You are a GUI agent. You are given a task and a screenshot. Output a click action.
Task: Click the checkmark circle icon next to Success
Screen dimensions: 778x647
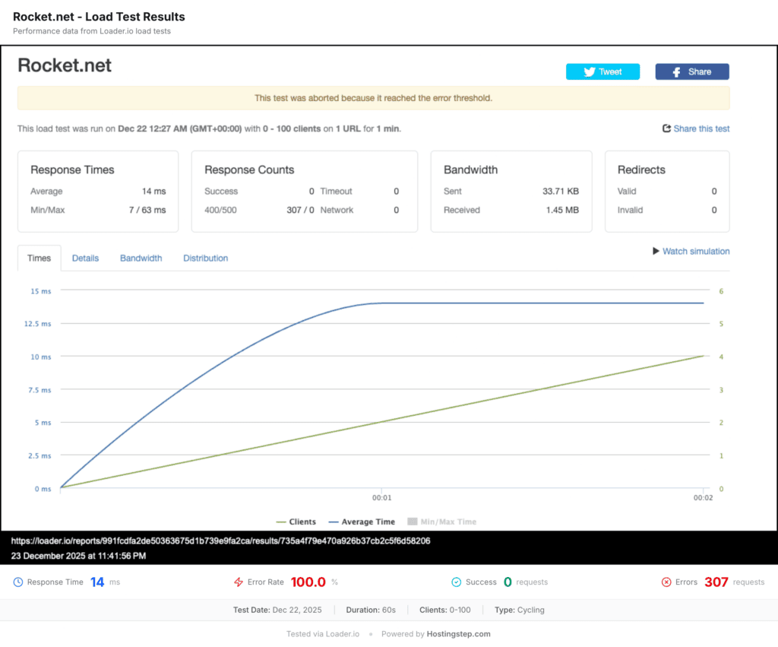pos(457,582)
